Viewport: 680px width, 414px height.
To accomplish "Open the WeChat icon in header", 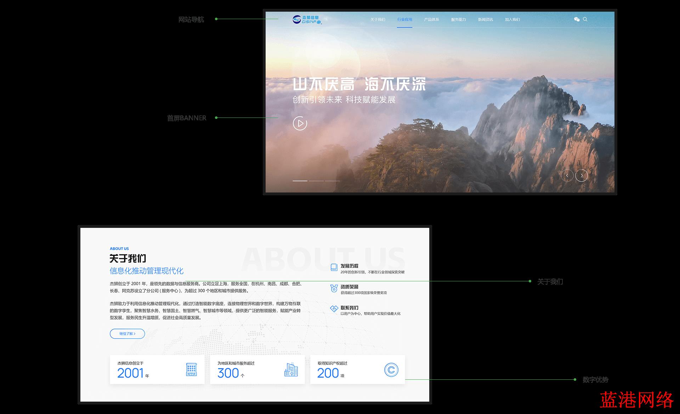I will tap(577, 19).
